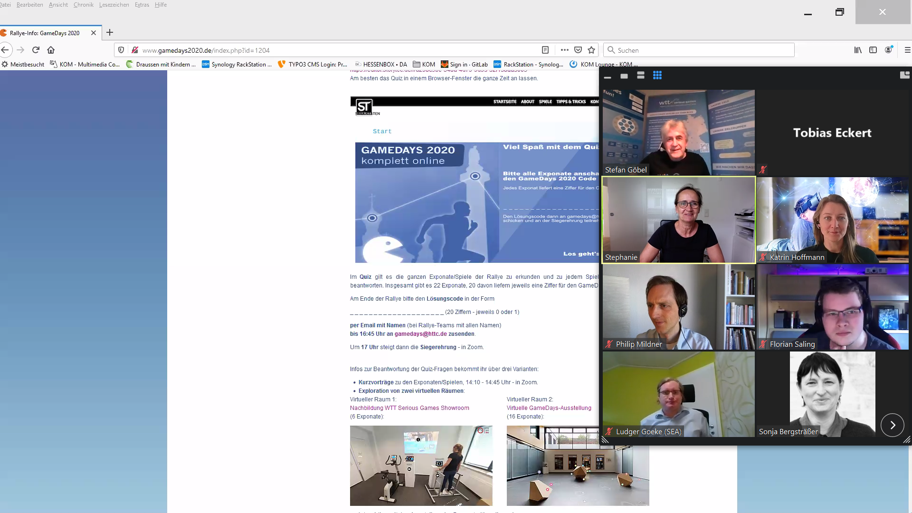Open Nachbildung WTT Serious Games Showroom link
912x513 pixels.
409,408
